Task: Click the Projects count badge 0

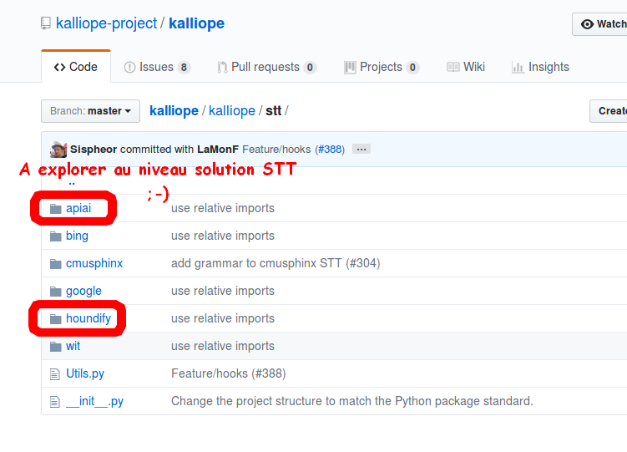Action: (x=412, y=67)
